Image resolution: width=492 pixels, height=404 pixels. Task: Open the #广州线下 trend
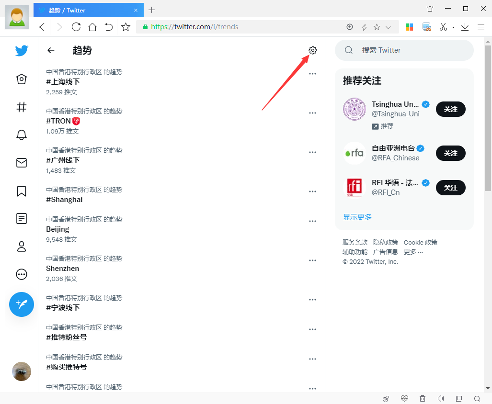tap(63, 160)
